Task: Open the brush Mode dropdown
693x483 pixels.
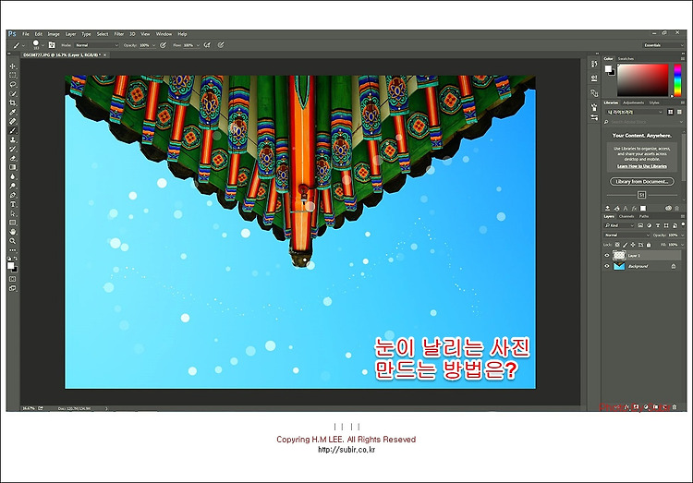Action: click(x=96, y=45)
